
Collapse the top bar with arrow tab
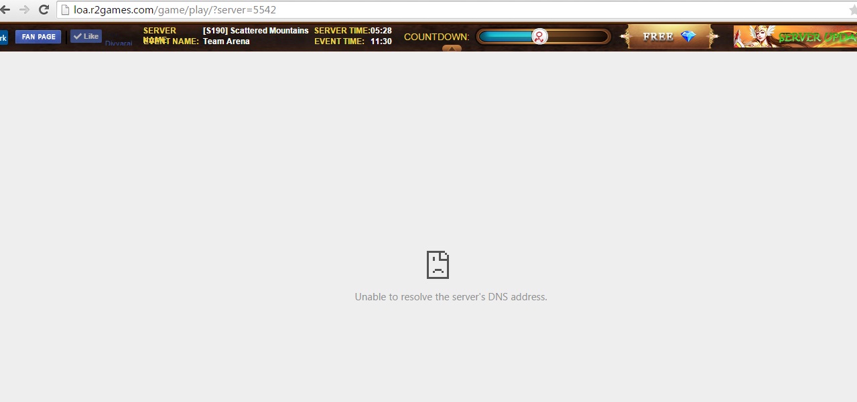pos(452,48)
